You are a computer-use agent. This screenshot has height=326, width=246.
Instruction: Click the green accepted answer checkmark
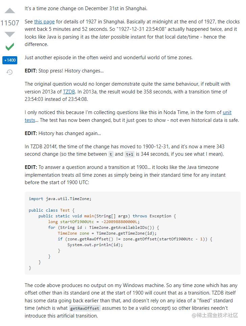coord(10,47)
